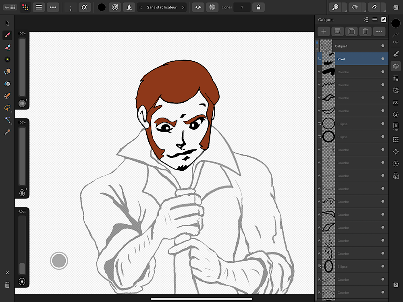Image resolution: width=403 pixels, height=302 pixels.
Task: Open the Layers studio icon
Action: tap(396, 66)
